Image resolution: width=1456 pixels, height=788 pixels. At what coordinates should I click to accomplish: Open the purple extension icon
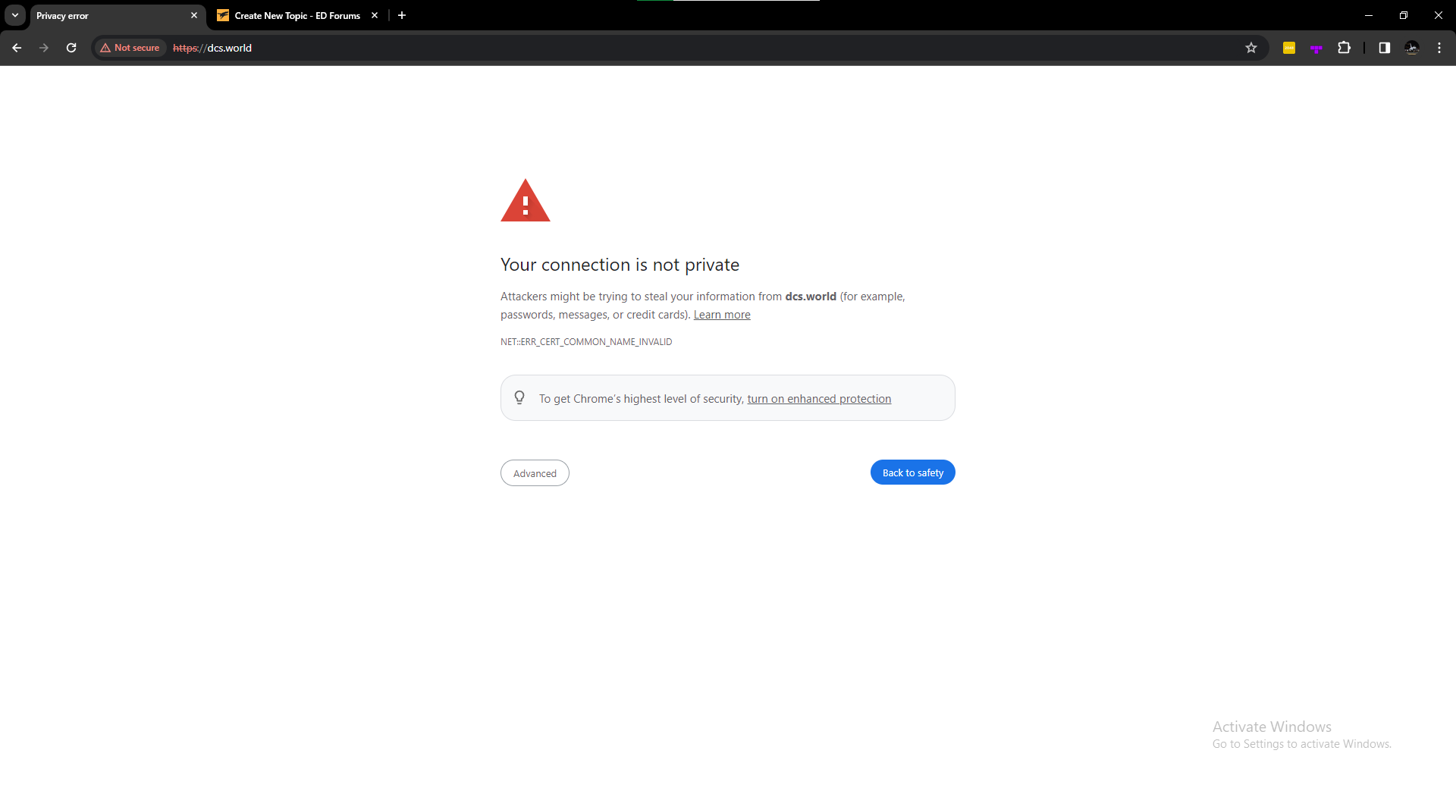click(1316, 48)
